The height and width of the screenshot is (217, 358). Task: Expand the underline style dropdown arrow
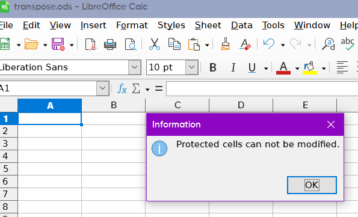266,69
